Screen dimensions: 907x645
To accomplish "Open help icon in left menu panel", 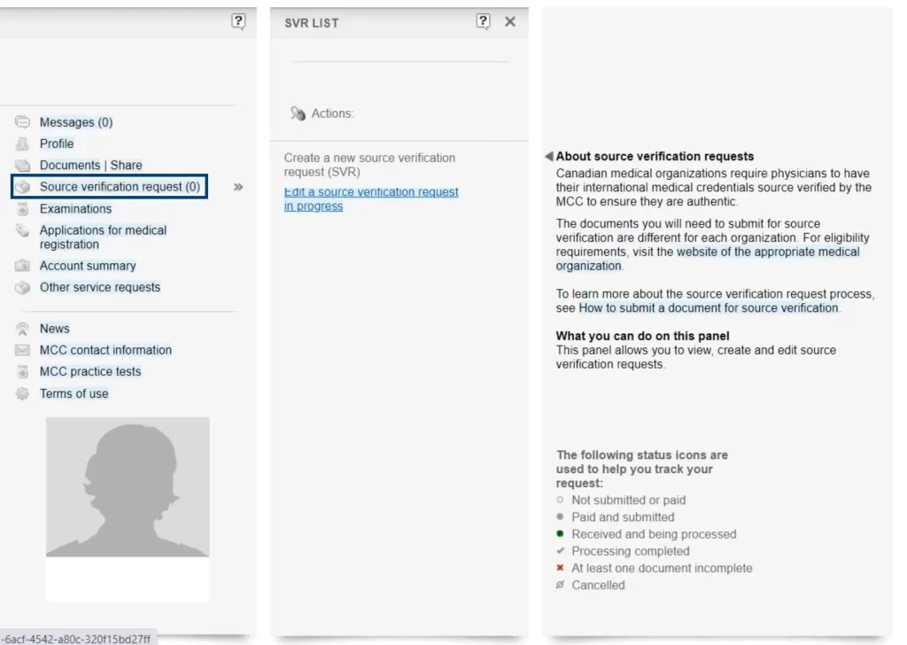I will (x=238, y=21).
